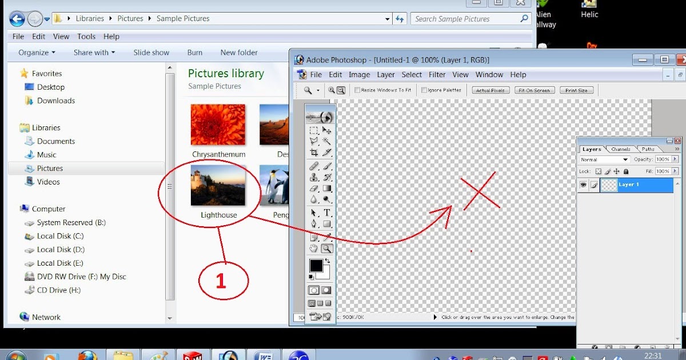The image size is (686, 360).
Task: Pick the Brush tool
Action: [328, 165]
